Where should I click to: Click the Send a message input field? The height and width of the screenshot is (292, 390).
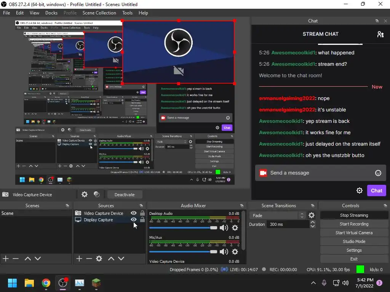point(321,173)
